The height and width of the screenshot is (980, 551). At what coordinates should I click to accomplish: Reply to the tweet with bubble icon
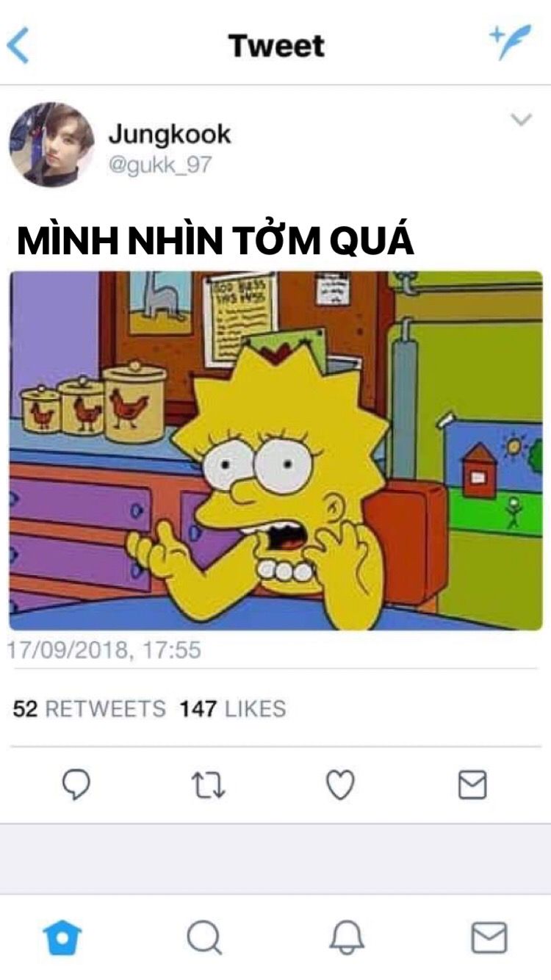click(75, 785)
